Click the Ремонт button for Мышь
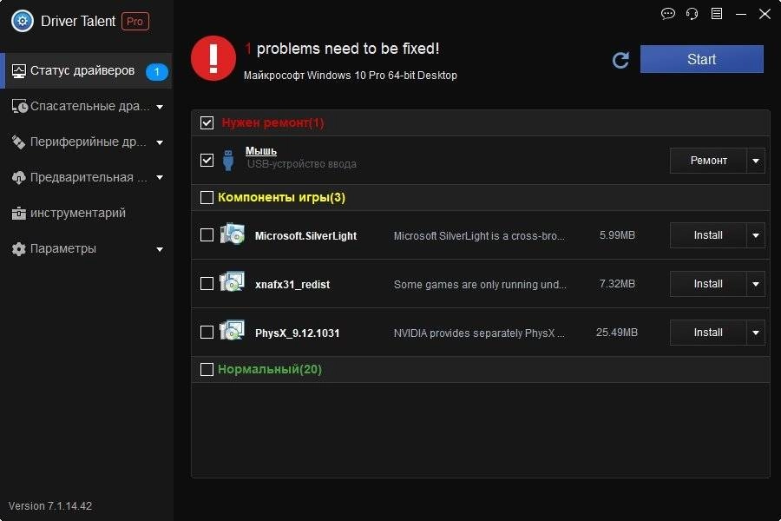781x521 pixels. (x=708, y=161)
